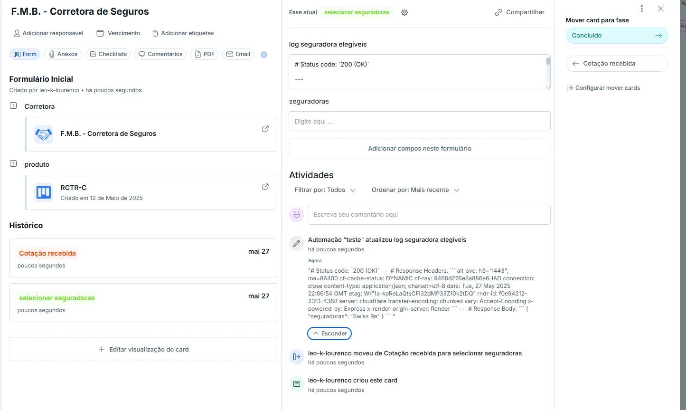Open the Email tab

coord(238,54)
